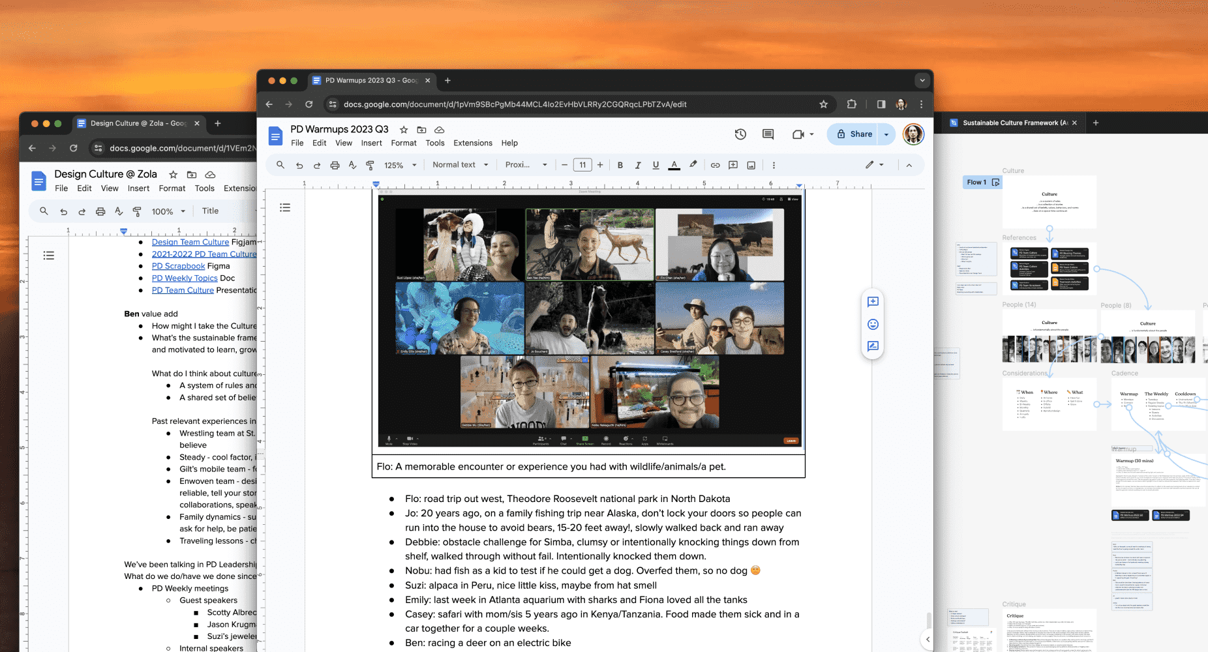
Task: Toggle bold formatting in PD Warmups toolbar
Action: pyautogui.click(x=620, y=166)
